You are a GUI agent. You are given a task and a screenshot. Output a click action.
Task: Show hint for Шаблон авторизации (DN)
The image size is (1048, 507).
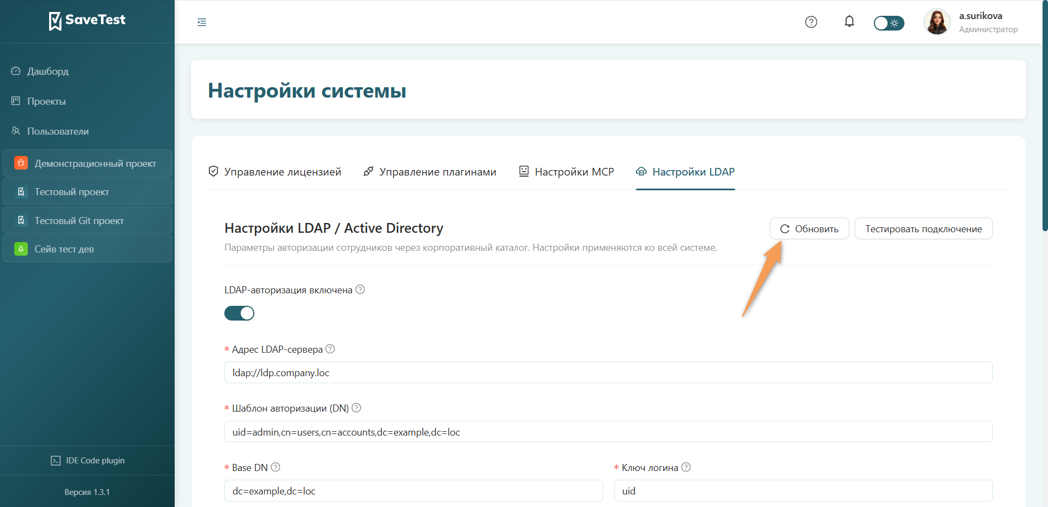pos(356,408)
